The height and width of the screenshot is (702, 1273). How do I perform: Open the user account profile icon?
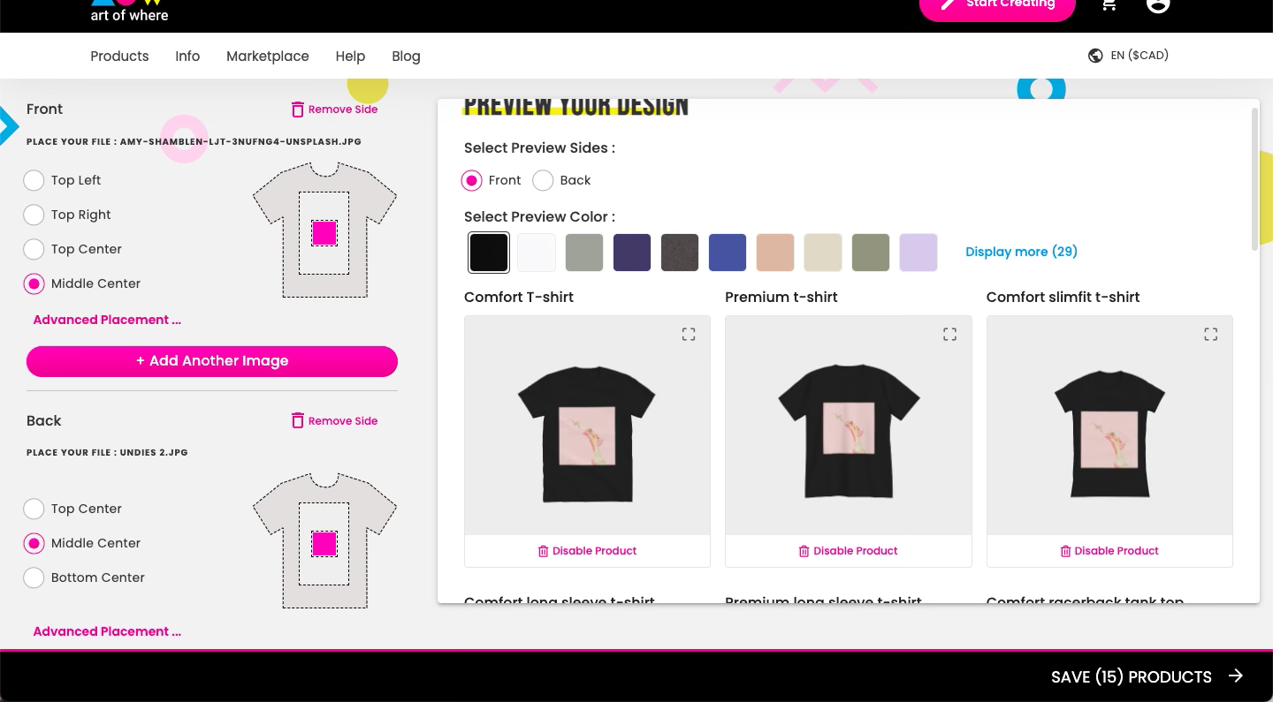[x=1157, y=4]
